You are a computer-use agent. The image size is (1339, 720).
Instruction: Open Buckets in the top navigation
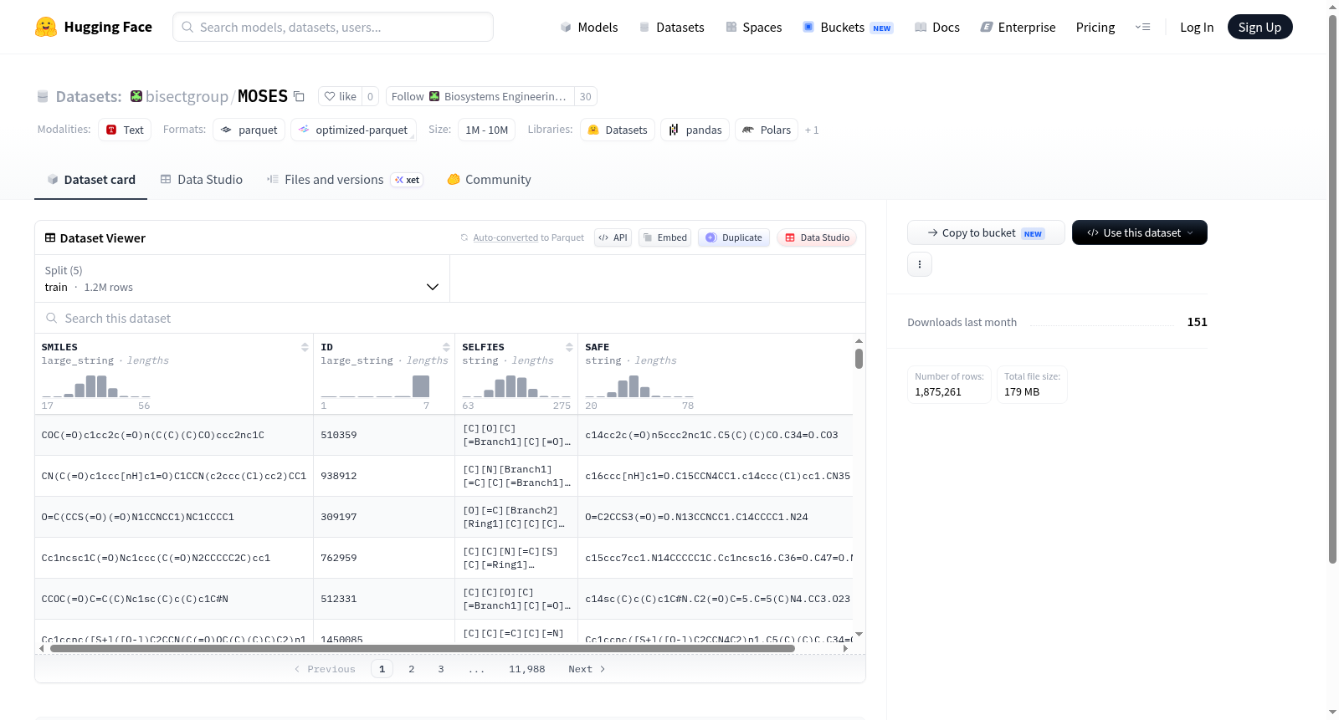click(848, 27)
